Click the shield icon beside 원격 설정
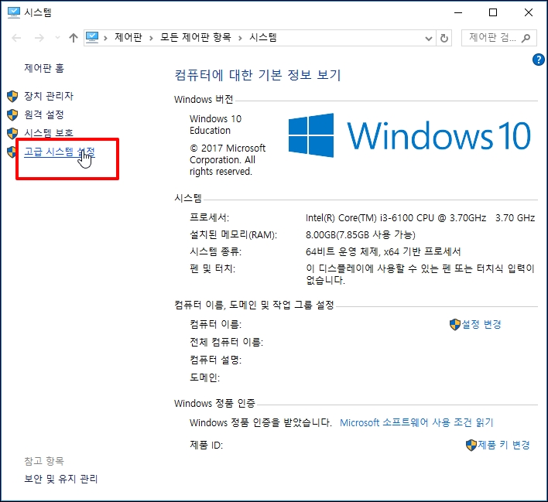 click(x=12, y=114)
